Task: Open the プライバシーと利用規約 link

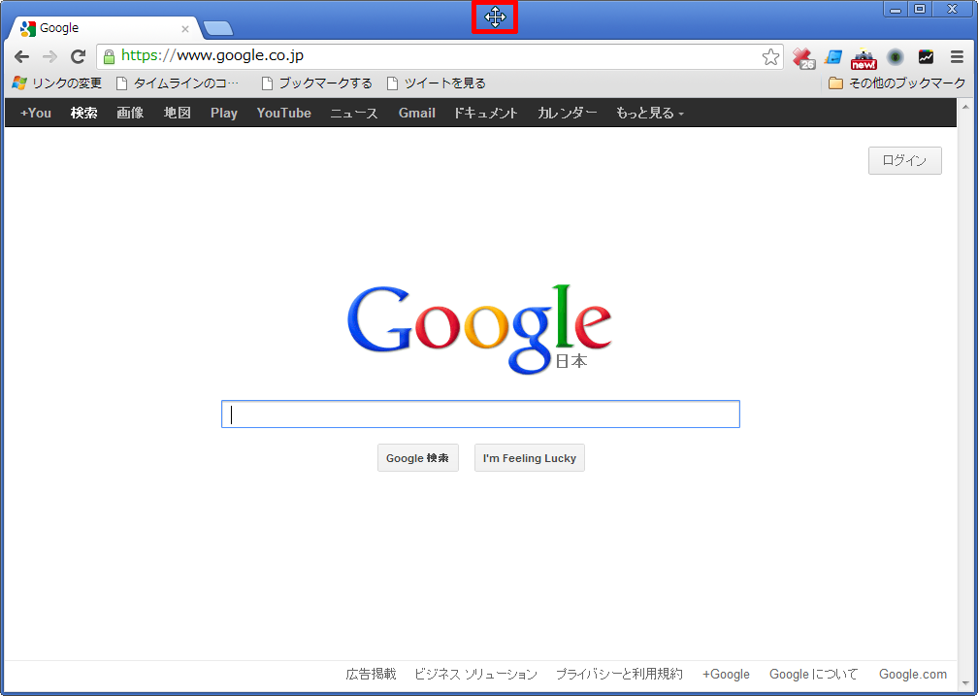Action: [619, 674]
